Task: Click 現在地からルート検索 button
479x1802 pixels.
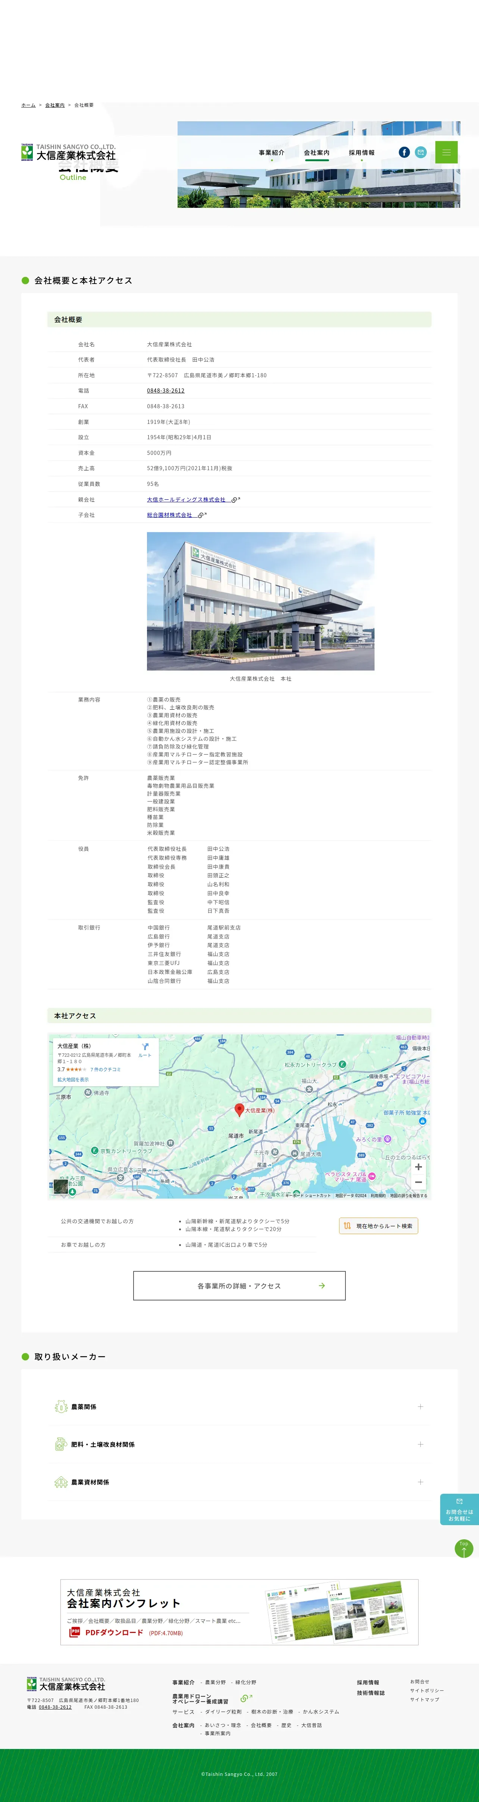Action: 378,1225
